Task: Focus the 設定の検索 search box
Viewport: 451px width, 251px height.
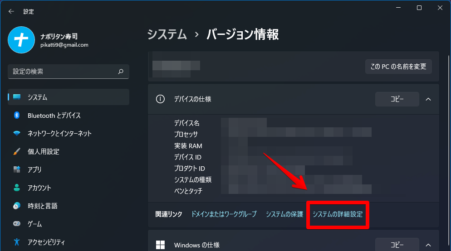Action: pyautogui.click(x=69, y=72)
